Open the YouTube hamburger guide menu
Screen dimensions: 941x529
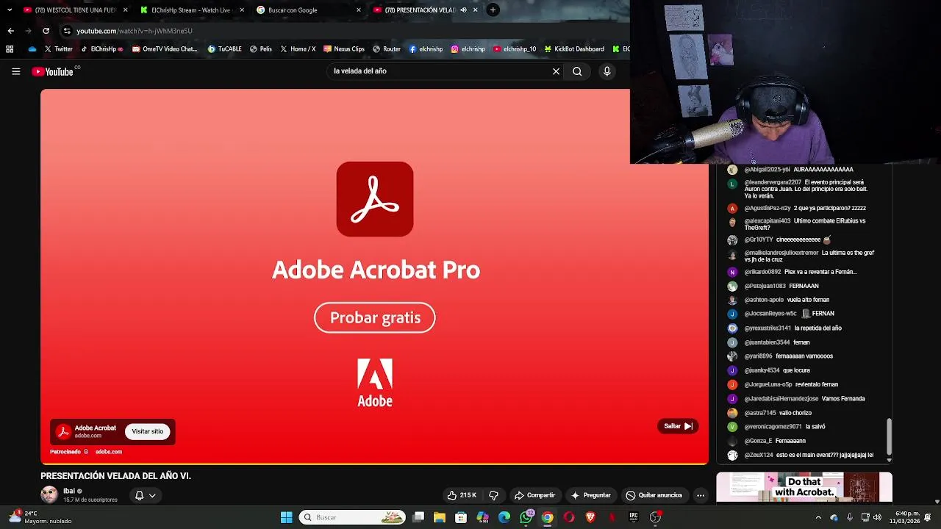(15, 71)
